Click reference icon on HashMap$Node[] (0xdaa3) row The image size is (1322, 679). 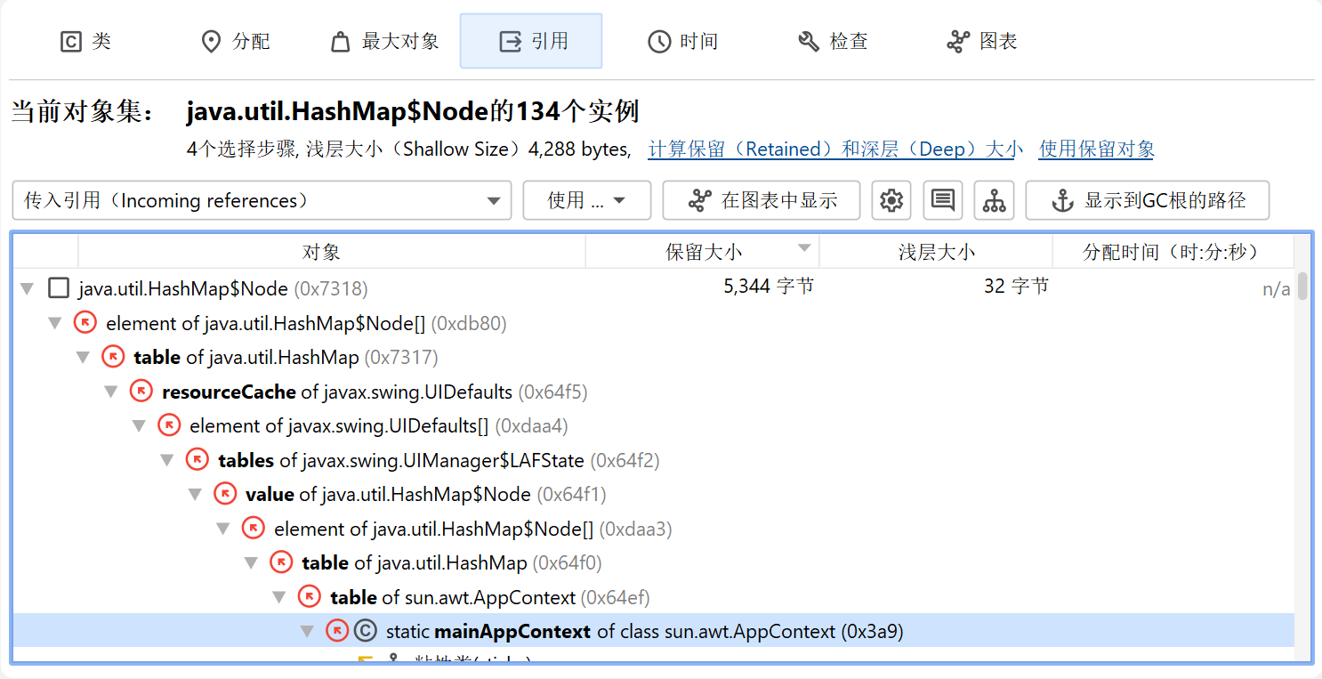tap(254, 529)
